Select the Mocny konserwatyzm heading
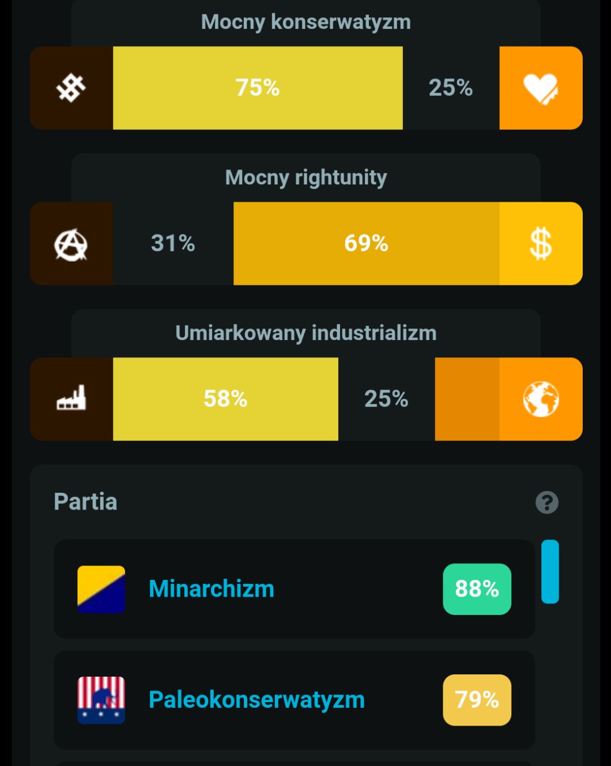 click(x=305, y=22)
